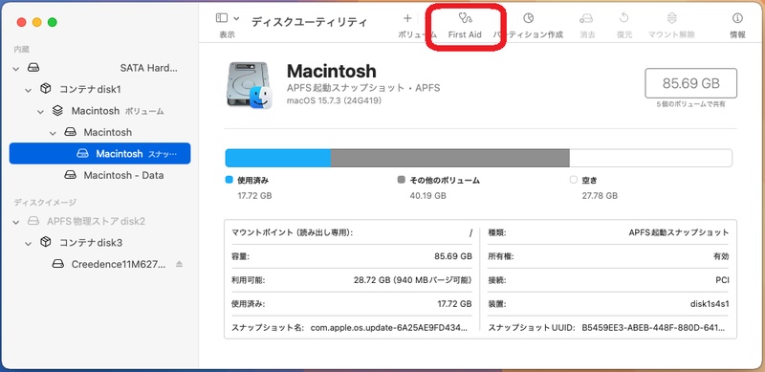The width and height of the screenshot is (765, 372).
Task: Click the B5459EE3 snapshot UUID value
Action: pyautogui.click(x=654, y=328)
